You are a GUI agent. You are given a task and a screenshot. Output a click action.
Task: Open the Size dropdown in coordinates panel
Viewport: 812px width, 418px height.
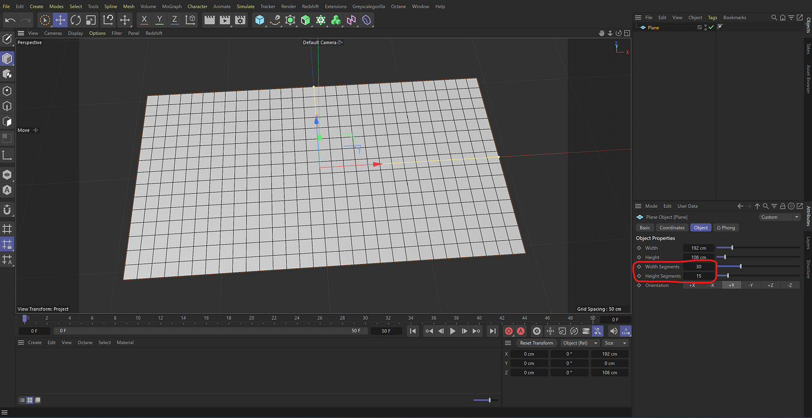point(616,343)
